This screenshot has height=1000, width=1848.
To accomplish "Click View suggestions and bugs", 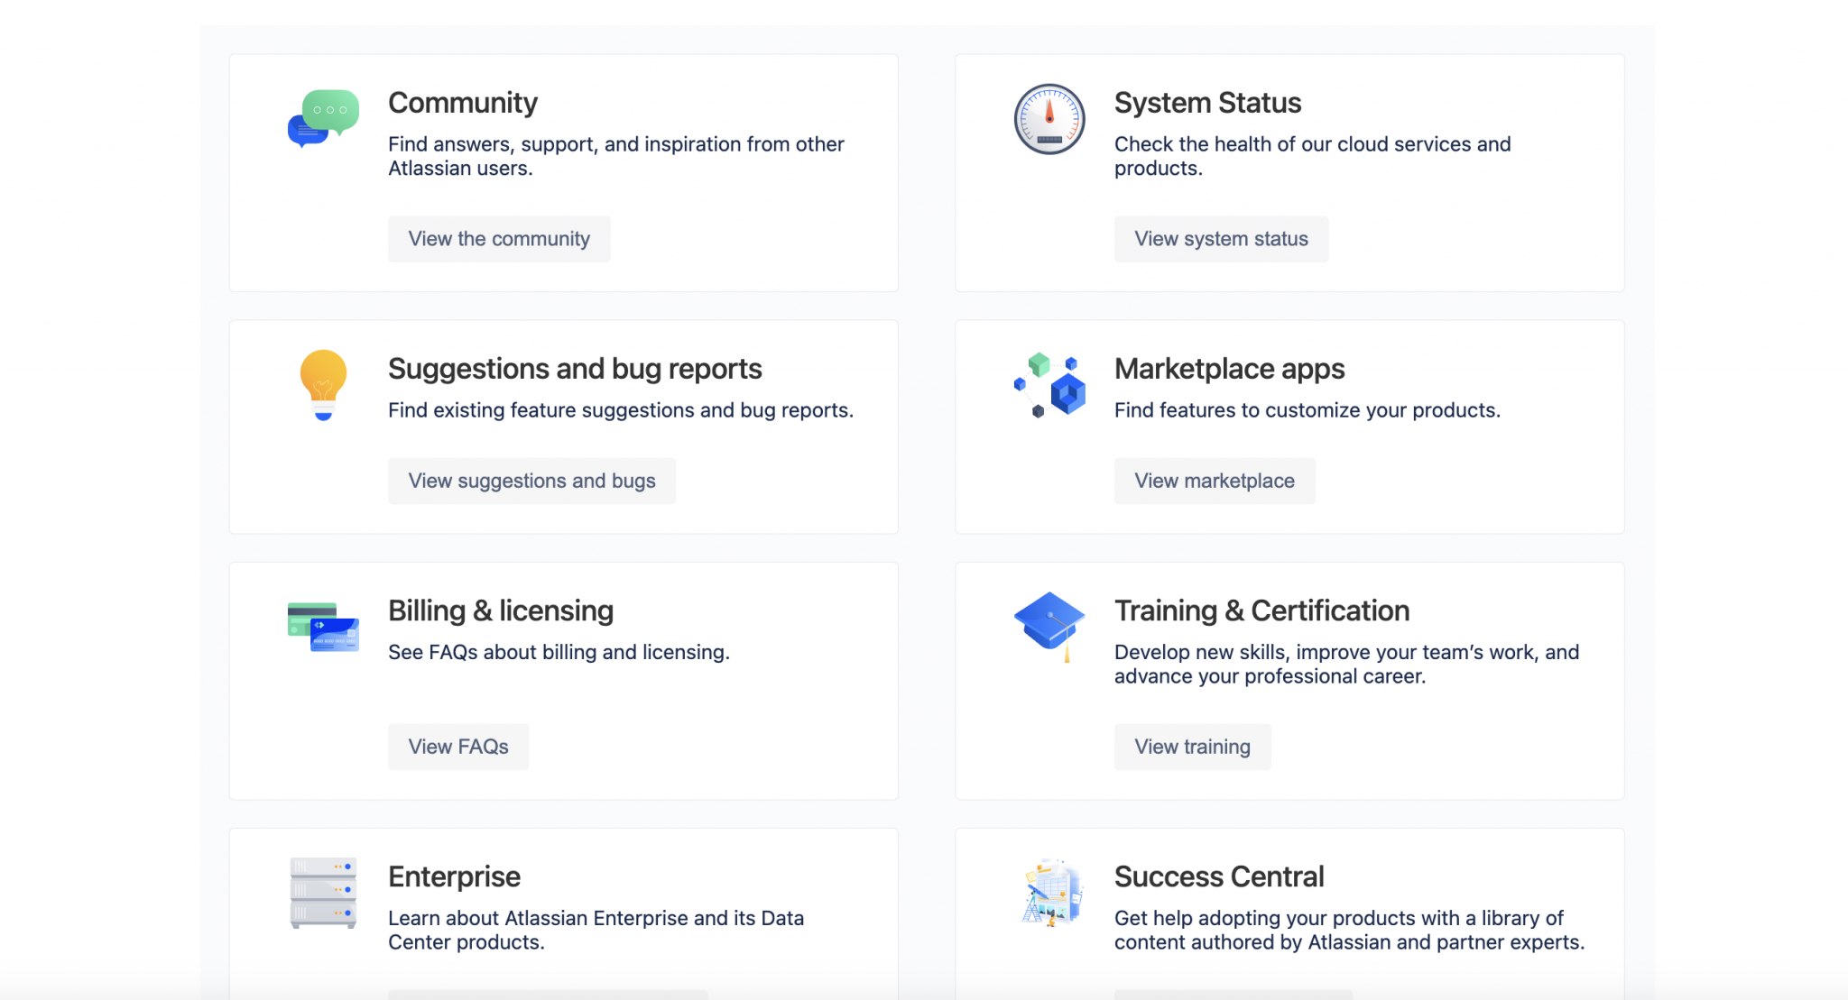I will 531,481.
